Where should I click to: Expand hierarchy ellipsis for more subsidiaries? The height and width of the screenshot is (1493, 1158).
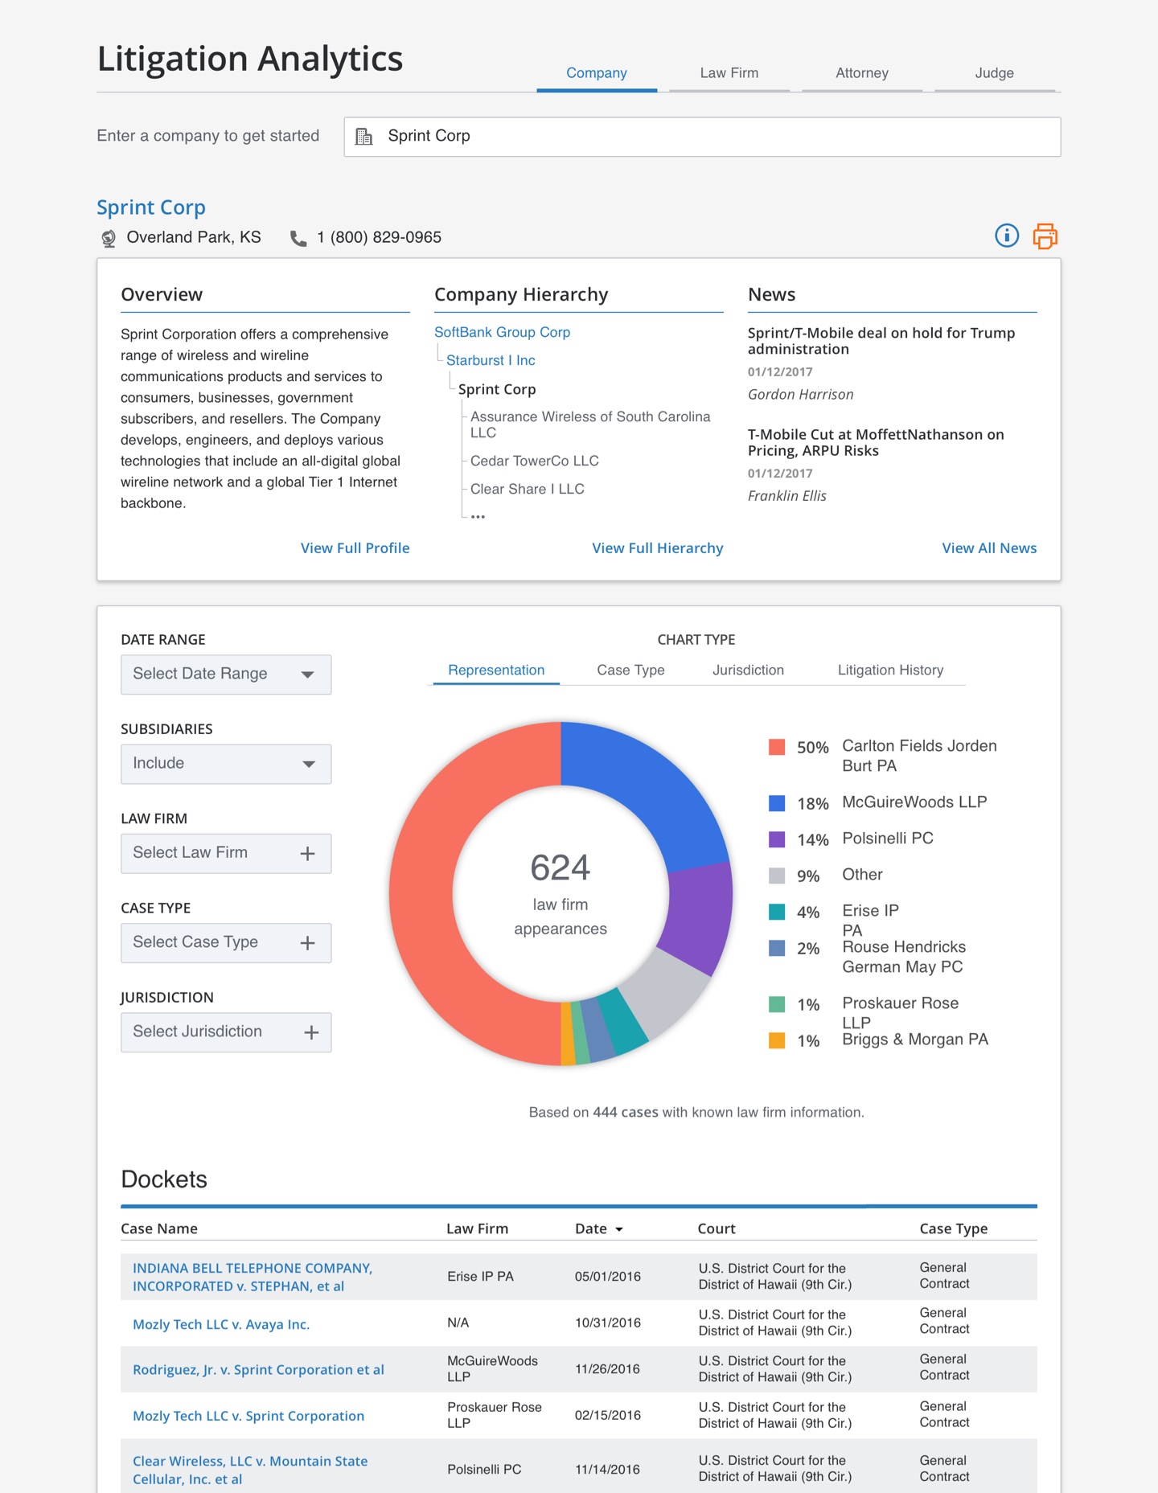[x=478, y=516]
